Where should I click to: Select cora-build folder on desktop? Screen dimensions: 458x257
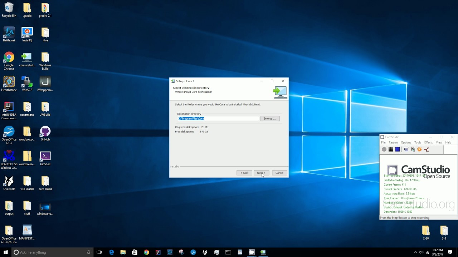coord(45,183)
